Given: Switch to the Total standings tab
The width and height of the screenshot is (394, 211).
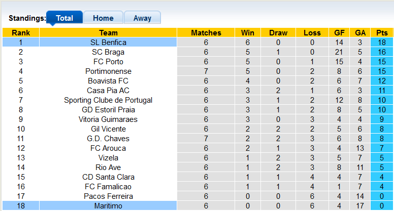Looking at the screenshot, I should [x=64, y=18].
